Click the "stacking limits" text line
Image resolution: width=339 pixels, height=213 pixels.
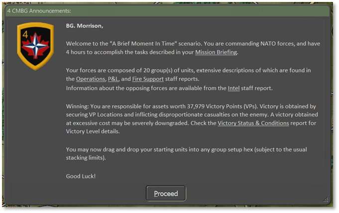pyautogui.click(x=88, y=159)
